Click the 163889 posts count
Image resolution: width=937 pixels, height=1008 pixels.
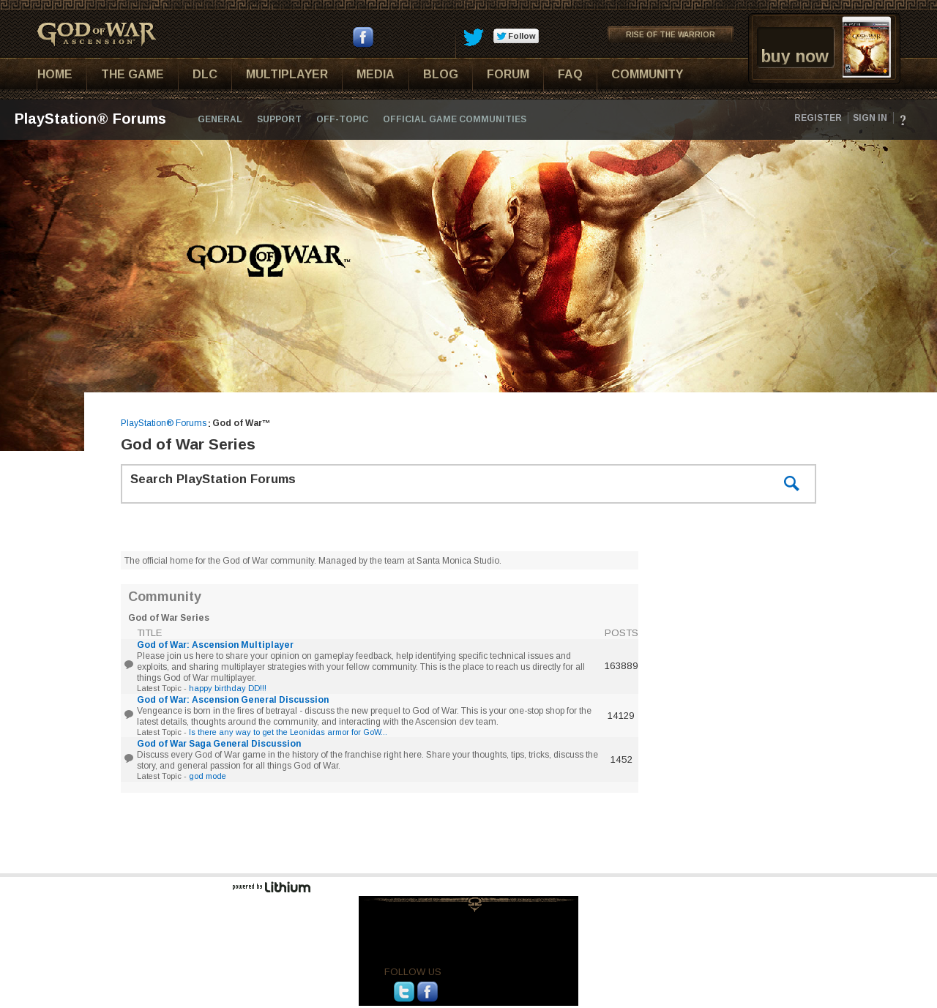(x=621, y=666)
